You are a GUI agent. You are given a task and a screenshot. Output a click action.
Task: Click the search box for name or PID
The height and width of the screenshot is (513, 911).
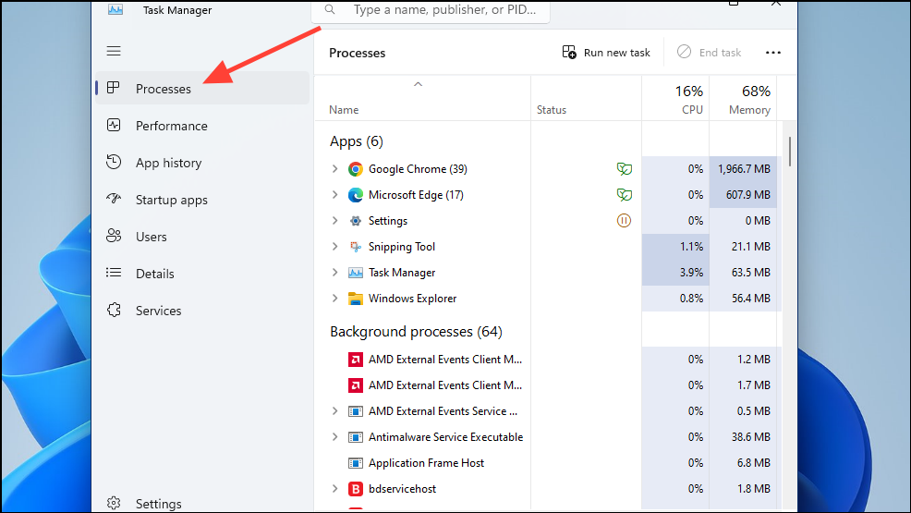point(431,10)
